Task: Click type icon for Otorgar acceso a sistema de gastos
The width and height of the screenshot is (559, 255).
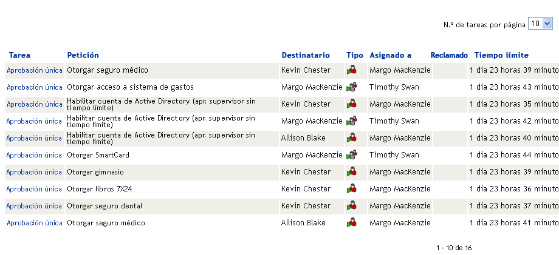Action: 351,87
